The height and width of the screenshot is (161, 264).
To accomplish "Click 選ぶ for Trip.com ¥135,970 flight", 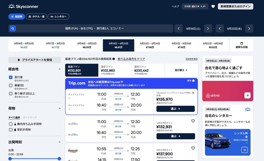I will (175, 109).
